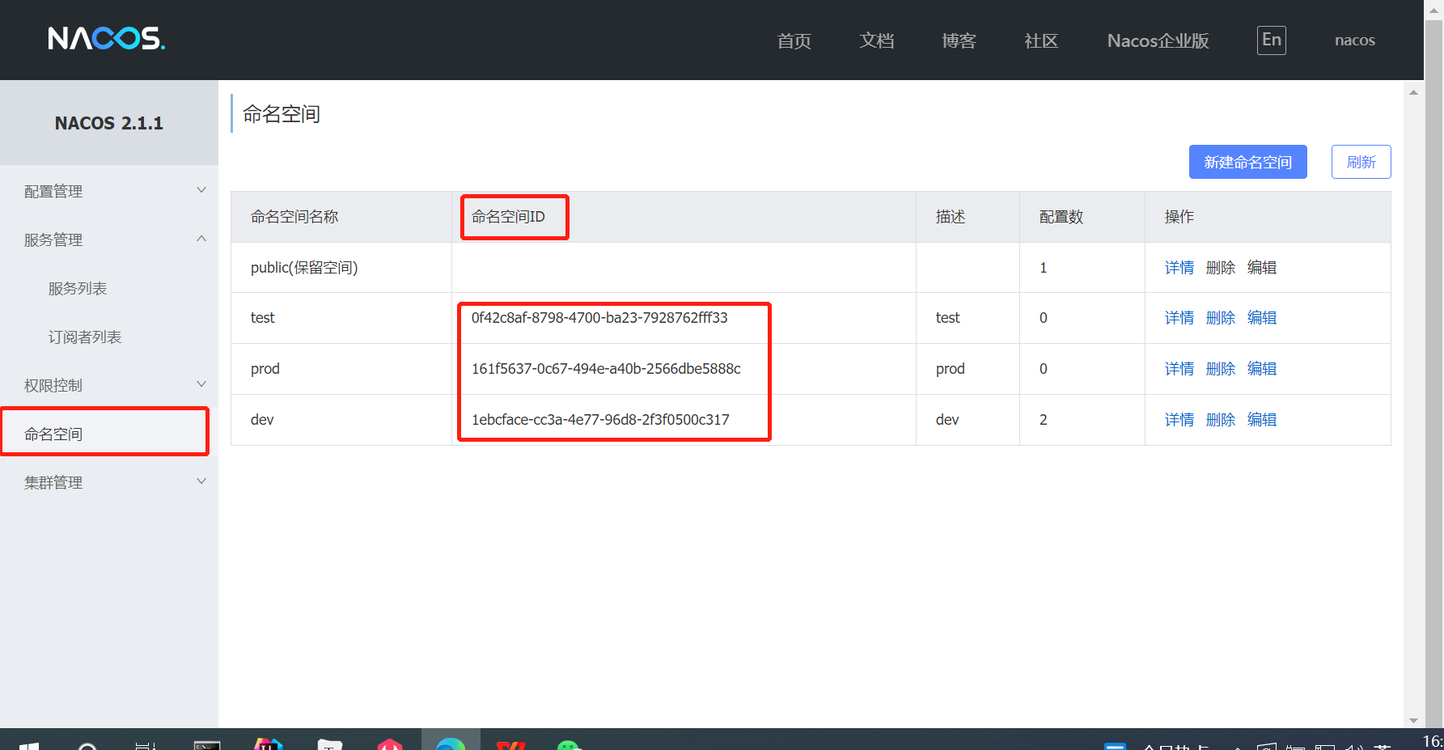
Task: Click the 新建命名空间 button
Action: pyautogui.click(x=1247, y=162)
